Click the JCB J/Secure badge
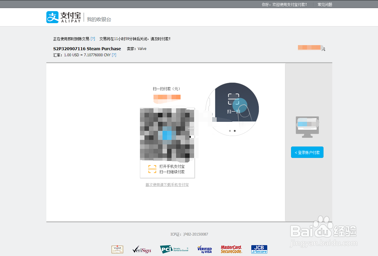This screenshot has width=378, height=256. coord(259,249)
